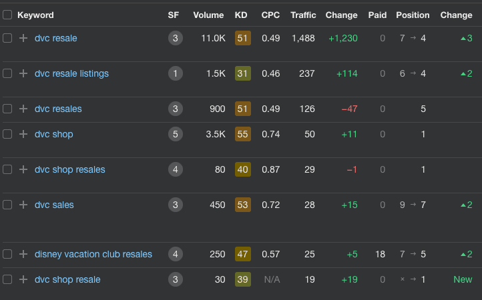Image resolution: width=482 pixels, height=300 pixels.
Task: Click the position change 7 to 4 cell
Action: click(x=413, y=39)
